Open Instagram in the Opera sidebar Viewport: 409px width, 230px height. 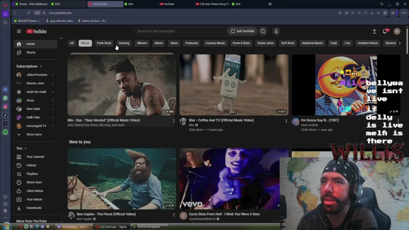point(5,107)
